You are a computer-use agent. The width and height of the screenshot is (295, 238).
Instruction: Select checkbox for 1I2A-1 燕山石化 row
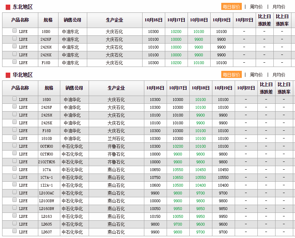pyautogui.click(x=15, y=185)
